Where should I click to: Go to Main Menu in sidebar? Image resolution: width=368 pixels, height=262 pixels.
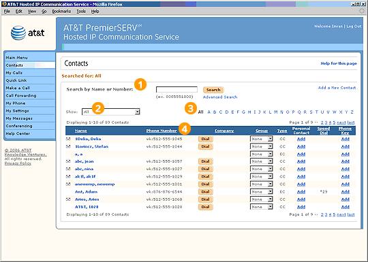[x=16, y=58]
